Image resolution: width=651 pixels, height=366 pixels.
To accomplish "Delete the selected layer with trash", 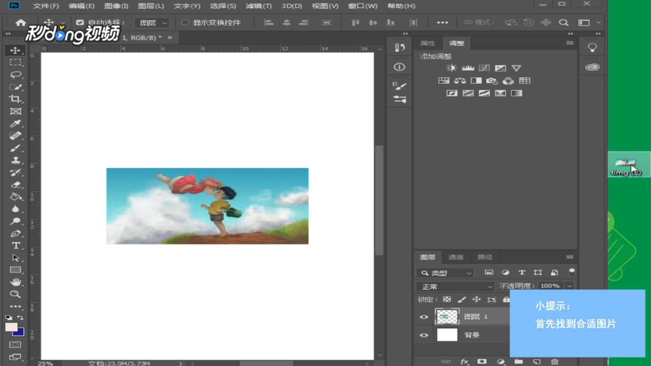I will 554,362.
